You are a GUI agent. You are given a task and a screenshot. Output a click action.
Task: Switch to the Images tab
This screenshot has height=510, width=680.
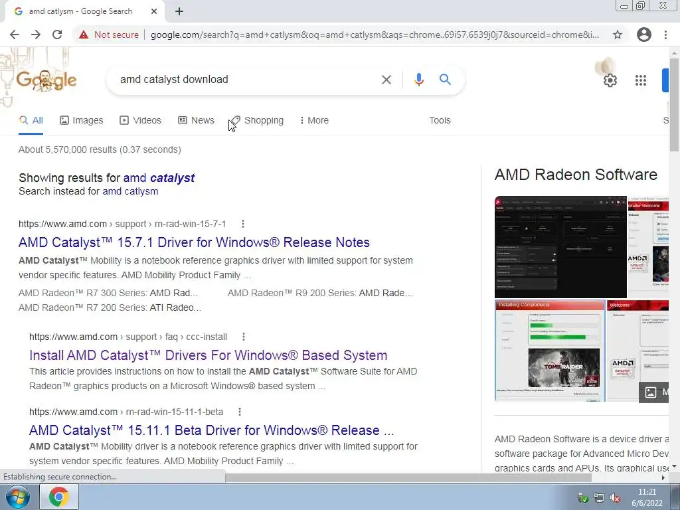tap(82, 121)
